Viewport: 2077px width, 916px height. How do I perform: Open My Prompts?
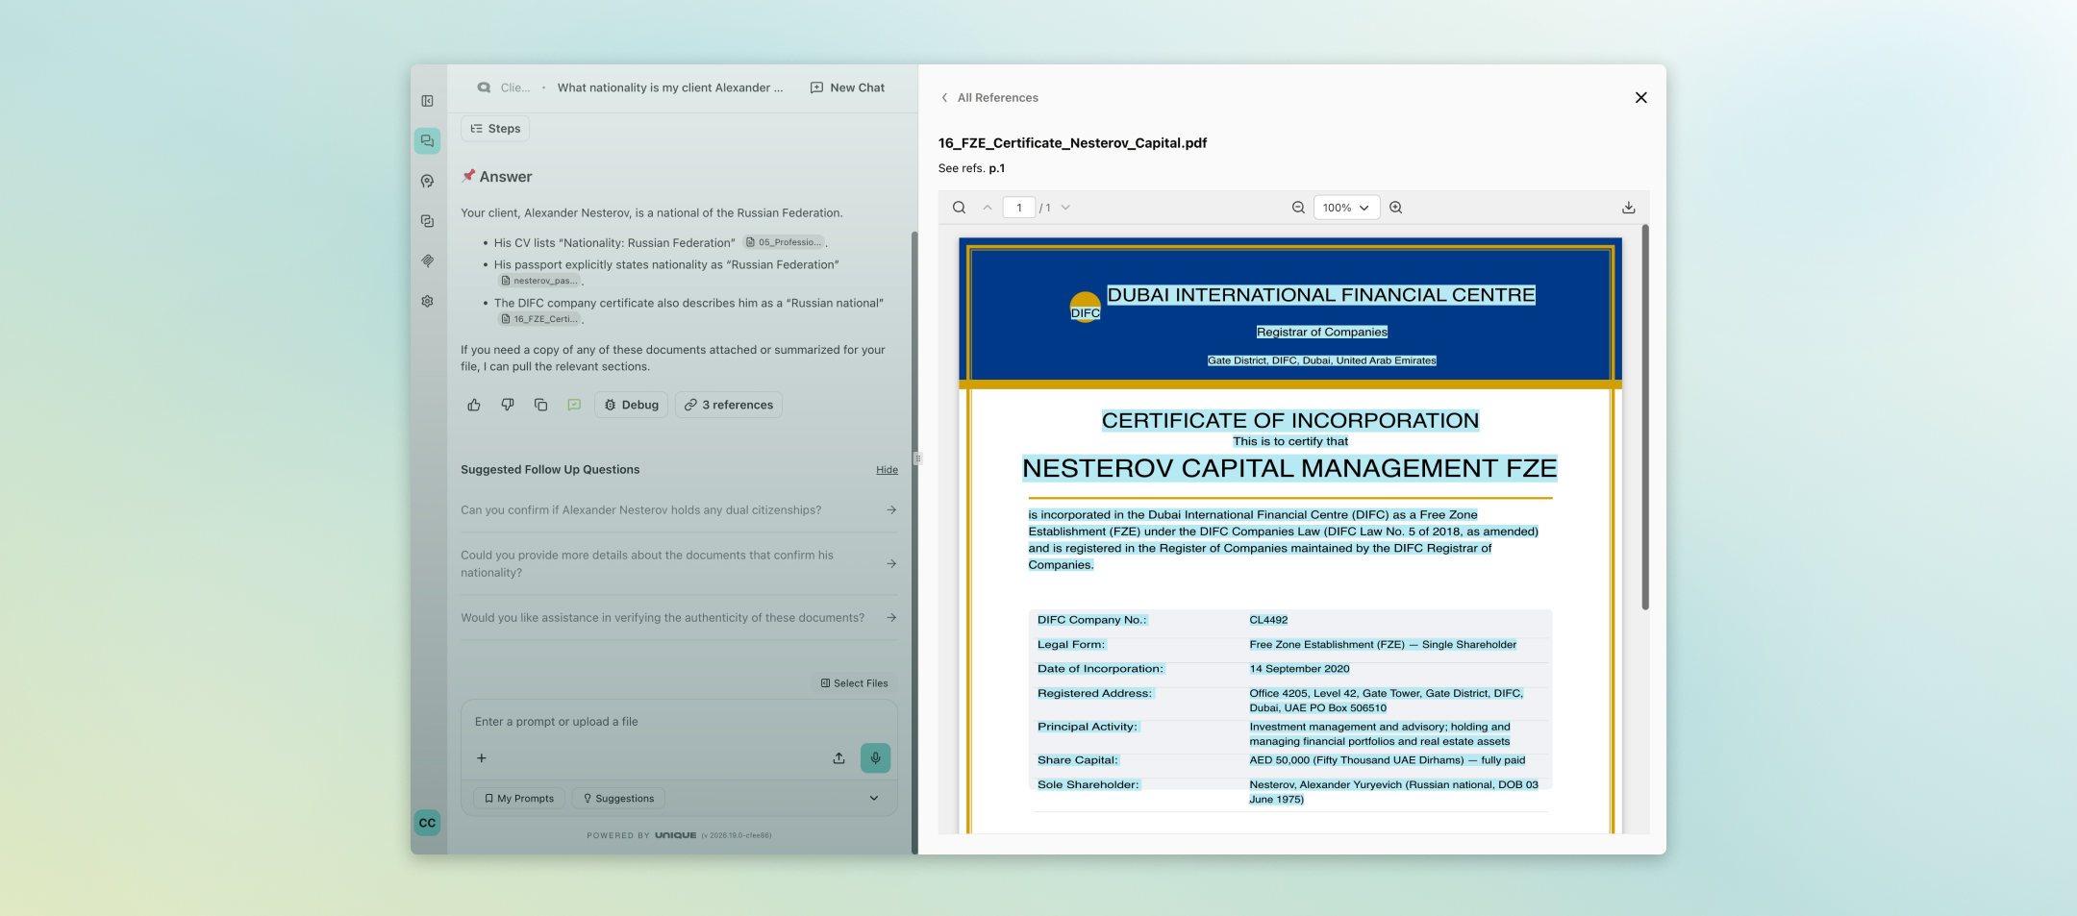pos(519,799)
